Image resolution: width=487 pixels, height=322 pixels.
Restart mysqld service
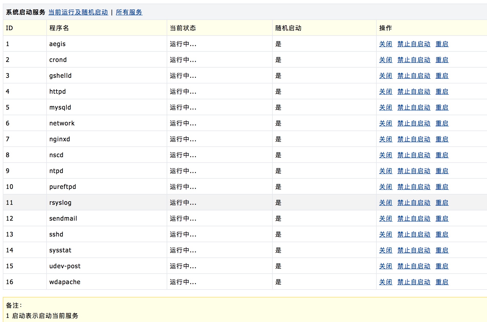click(x=442, y=108)
